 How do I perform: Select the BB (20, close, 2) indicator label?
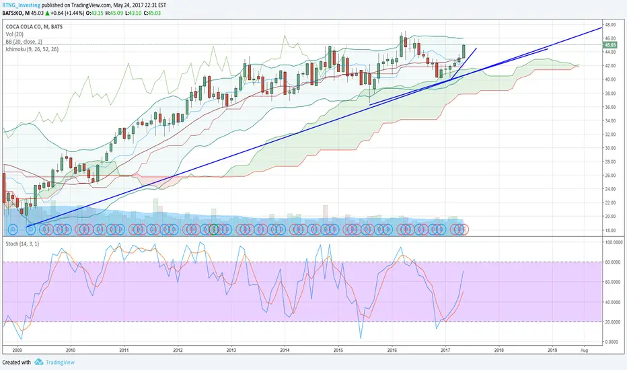tap(24, 42)
